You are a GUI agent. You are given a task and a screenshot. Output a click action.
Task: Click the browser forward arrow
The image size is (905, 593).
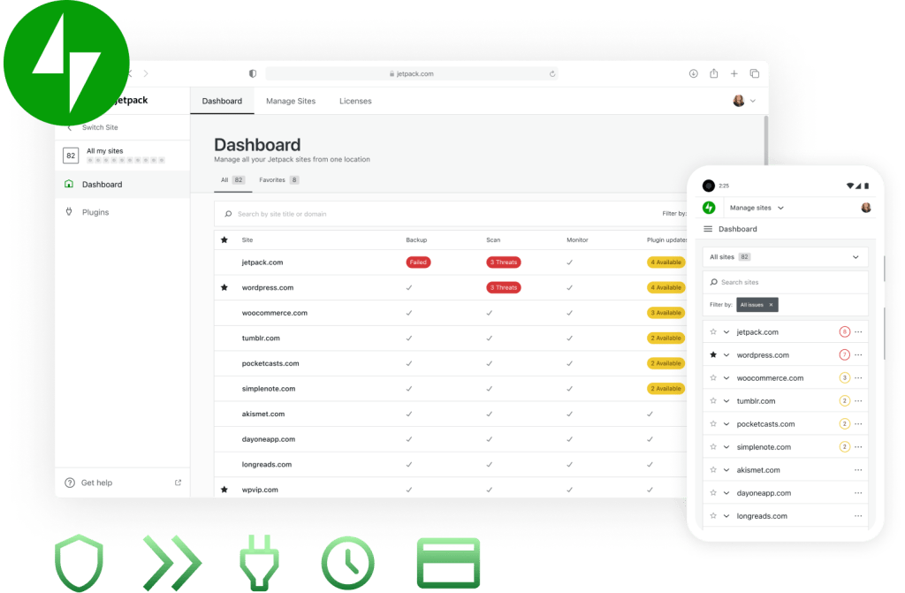point(146,73)
